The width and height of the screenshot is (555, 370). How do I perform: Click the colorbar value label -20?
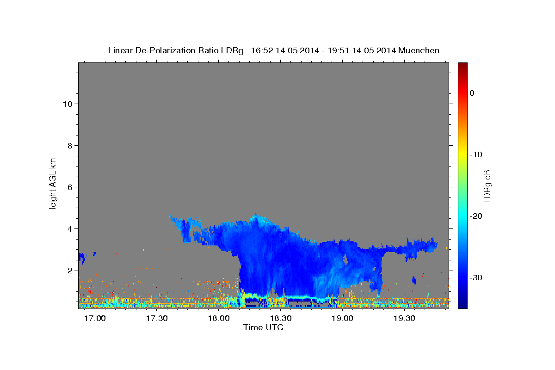[476, 216]
